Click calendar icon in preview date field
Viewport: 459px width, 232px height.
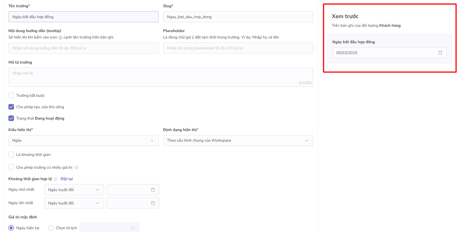pos(440,53)
